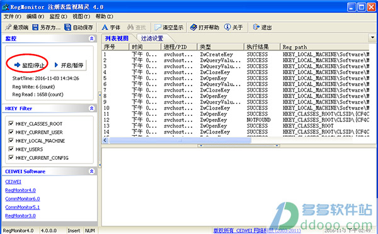Sort by 类型 column header
Screen dimensions: 378x234
click(220, 47)
